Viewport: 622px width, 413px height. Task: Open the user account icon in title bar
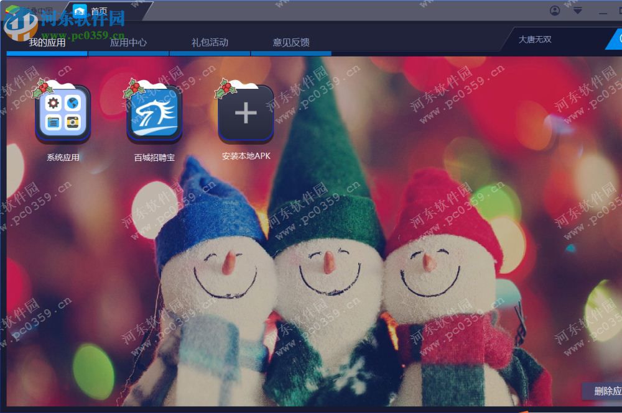pos(555,11)
